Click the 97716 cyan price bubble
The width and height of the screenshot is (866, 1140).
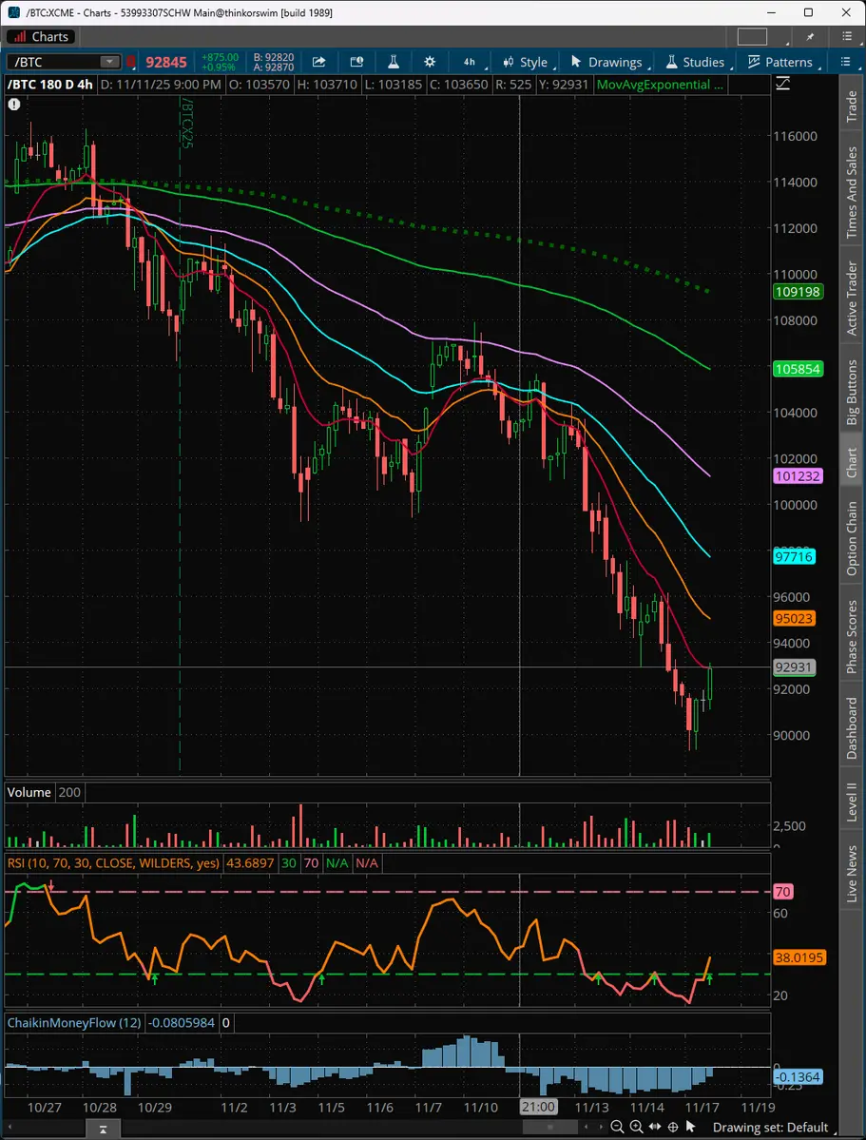pyautogui.click(x=794, y=557)
